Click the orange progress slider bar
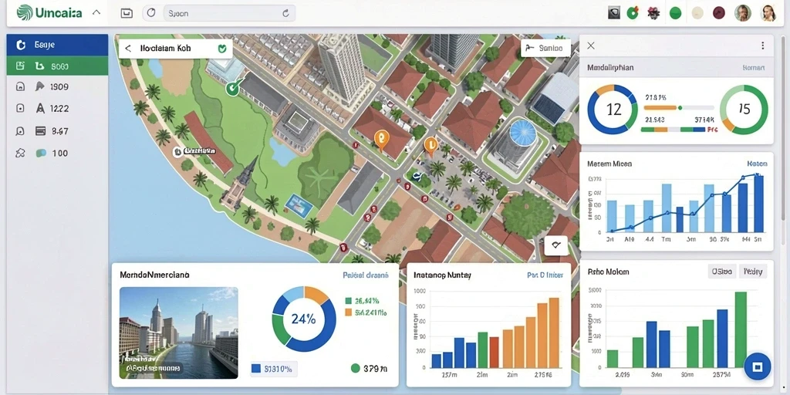Viewport: 790px width, 395px height. [x=660, y=107]
